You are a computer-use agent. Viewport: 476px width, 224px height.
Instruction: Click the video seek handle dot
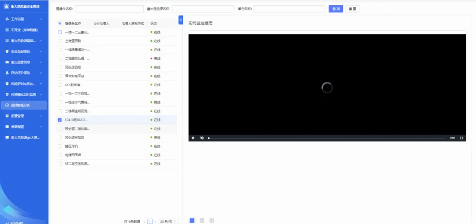208,138
